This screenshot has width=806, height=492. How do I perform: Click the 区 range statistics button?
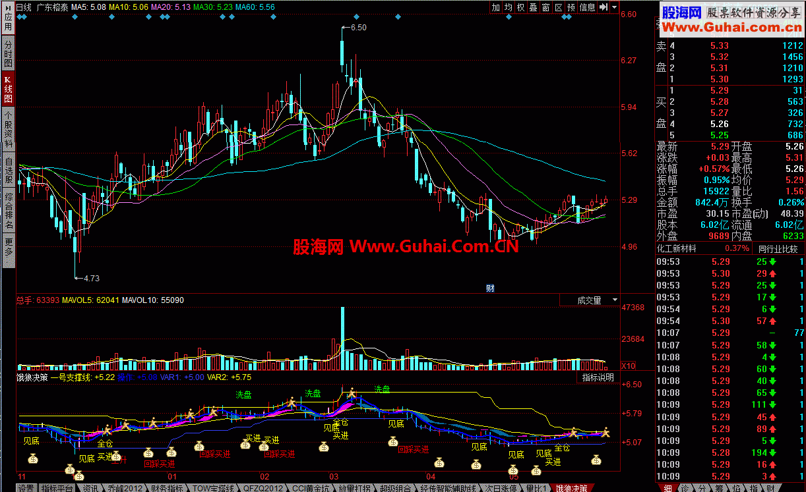[559, 7]
